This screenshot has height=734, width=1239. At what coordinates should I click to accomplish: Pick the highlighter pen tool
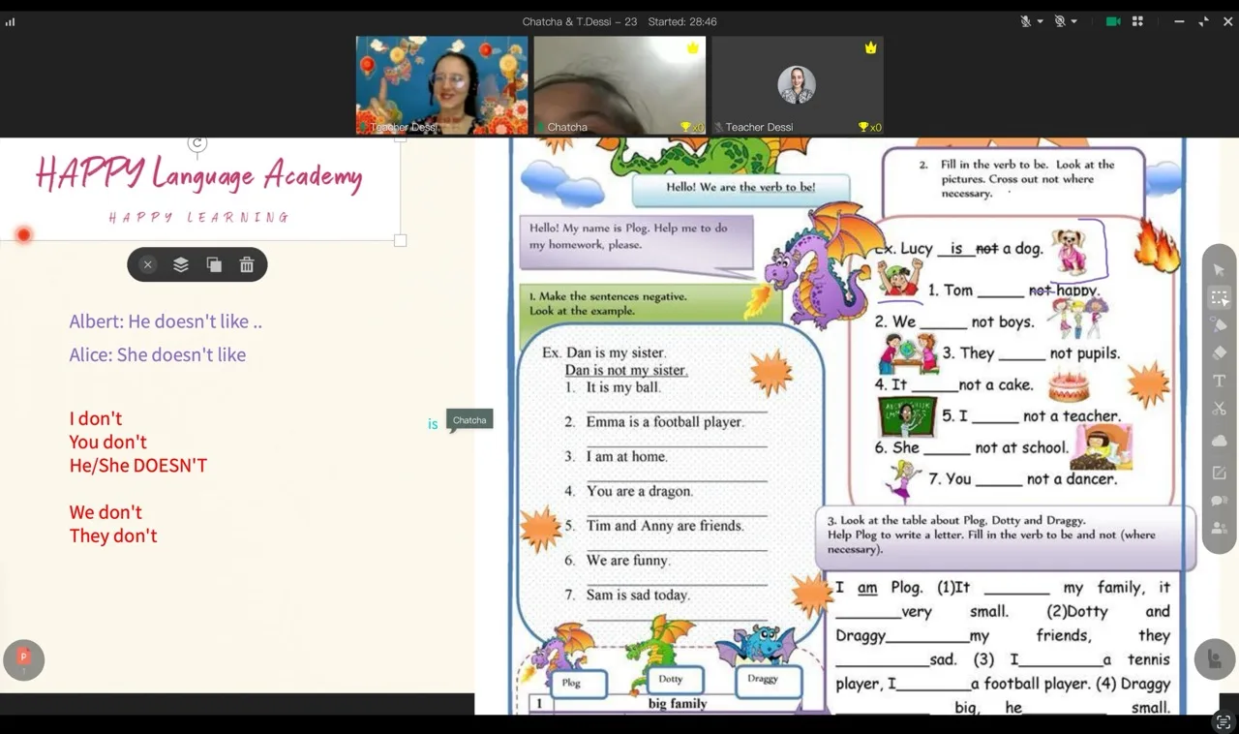(1219, 325)
